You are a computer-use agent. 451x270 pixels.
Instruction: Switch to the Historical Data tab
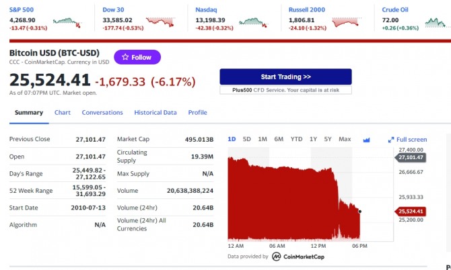pos(155,112)
